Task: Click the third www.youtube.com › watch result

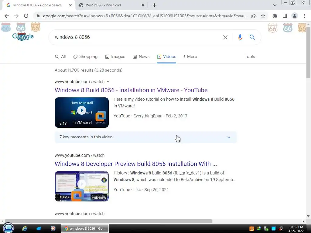Action: (x=80, y=214)
